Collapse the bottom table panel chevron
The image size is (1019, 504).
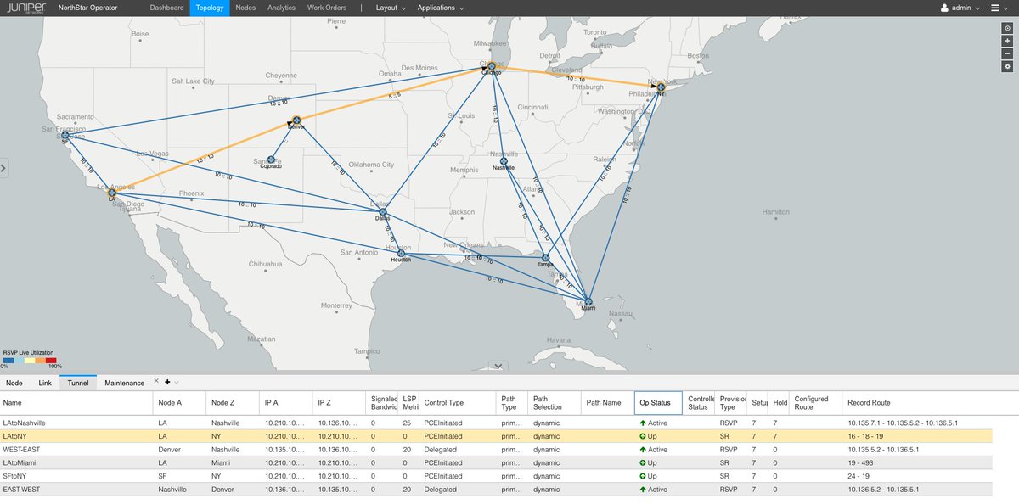(499, 367)
